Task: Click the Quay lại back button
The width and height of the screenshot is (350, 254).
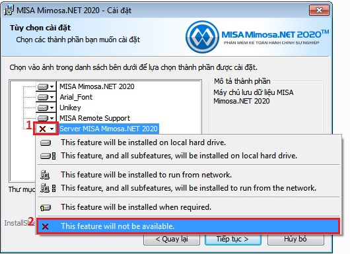Action: tap(172, 239)
